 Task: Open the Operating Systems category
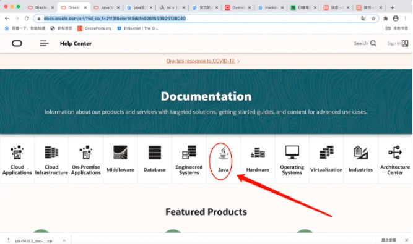[x=292, y=159]
